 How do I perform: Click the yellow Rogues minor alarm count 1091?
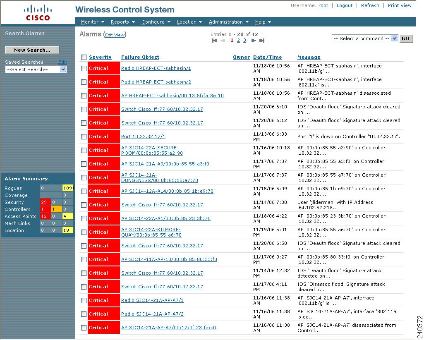click(68, 188)
